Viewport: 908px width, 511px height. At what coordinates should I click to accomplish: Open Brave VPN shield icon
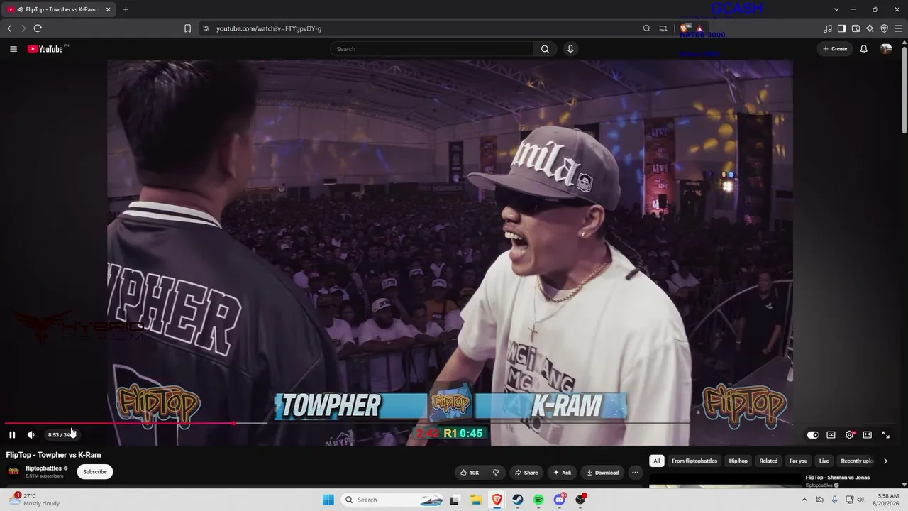(885, 28)
